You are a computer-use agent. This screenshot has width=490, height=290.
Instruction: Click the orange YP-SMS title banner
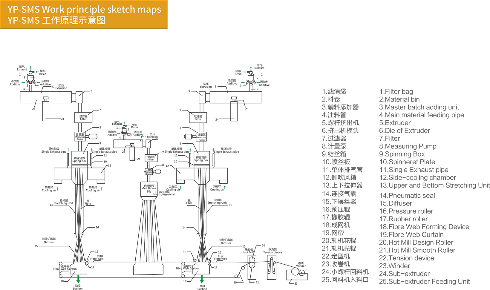click(x=84, y=14)
